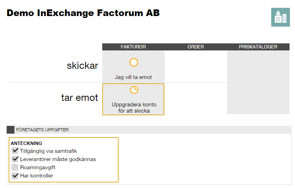Click the Anteckning heading
Screen dimensions: 295x188
click(x=27, y=143)
